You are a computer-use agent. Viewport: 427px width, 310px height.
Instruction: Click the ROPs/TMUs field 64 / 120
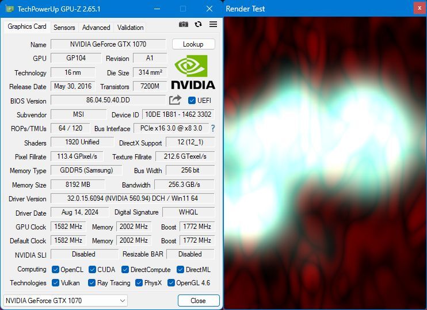pos(70,128)
